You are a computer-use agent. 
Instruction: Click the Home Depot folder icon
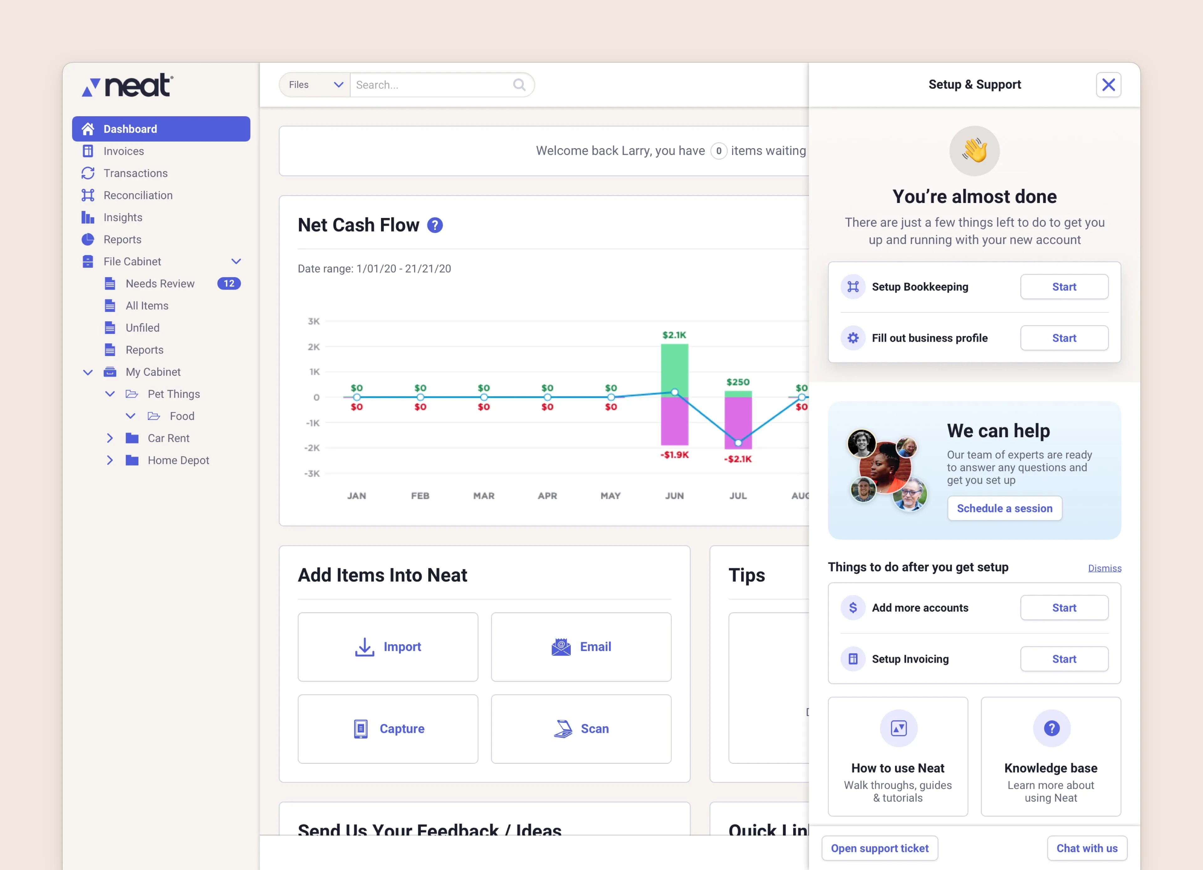click(x=132, y=460)
